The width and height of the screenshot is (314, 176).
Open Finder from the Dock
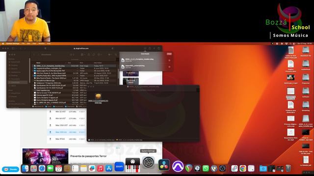click(25, 169)
